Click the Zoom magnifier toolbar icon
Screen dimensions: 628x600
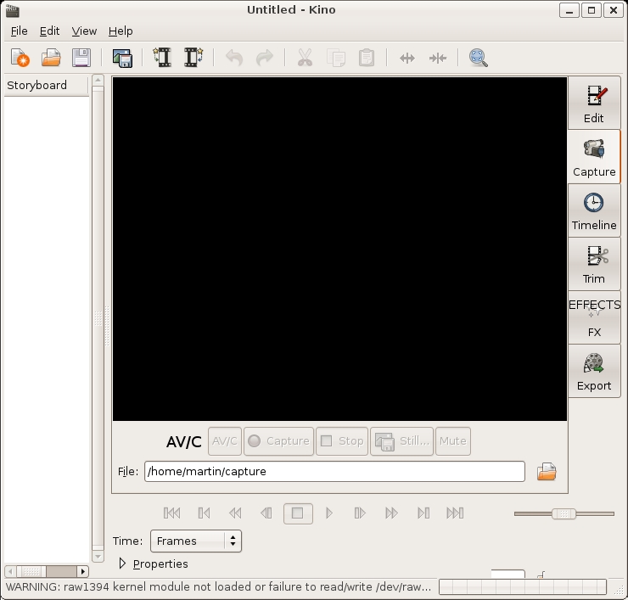(479, 58)
